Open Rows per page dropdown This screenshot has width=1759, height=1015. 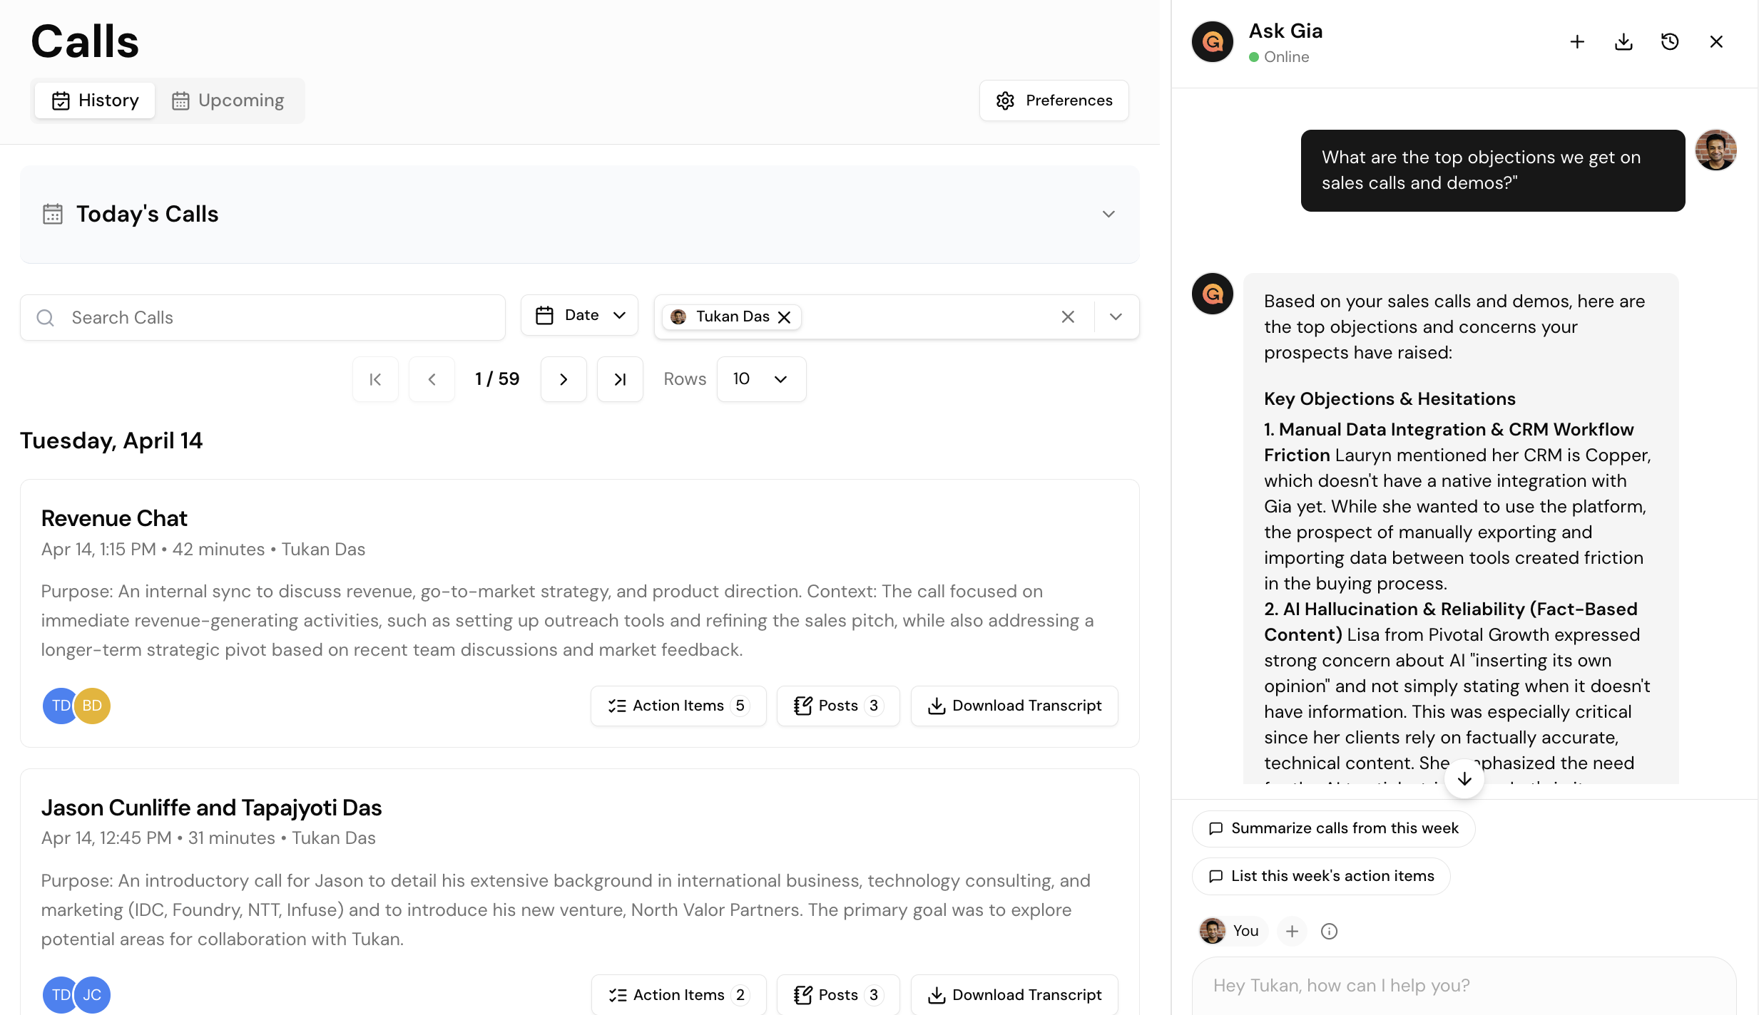coord(761,379)
